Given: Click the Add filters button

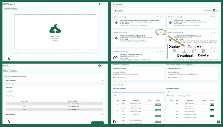Looking at the screenshot, I should tap(118, 10).
